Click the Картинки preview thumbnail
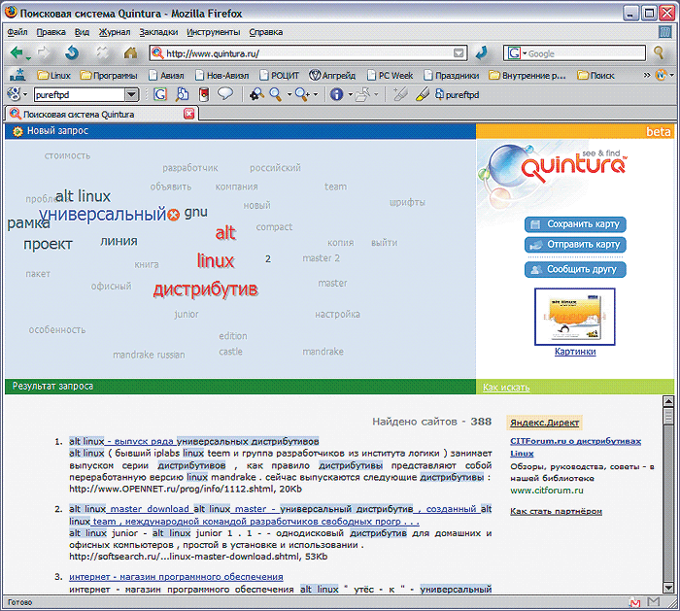680x611 pixels. click(x=575, y=317)
